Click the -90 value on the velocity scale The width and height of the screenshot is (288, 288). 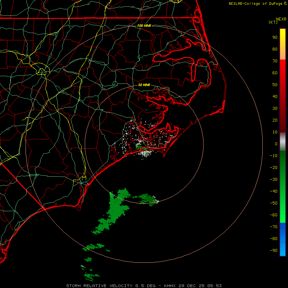[x=274, y=251]
